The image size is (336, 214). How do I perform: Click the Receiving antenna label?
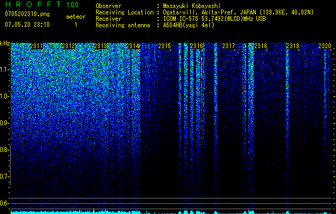tap(123, 25)
